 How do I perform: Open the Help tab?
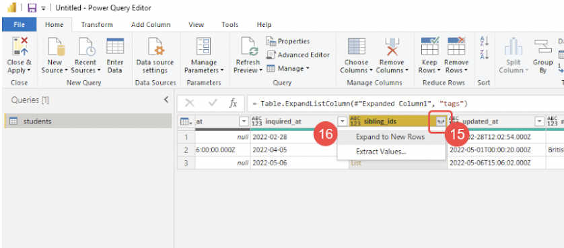pos(264,25)
